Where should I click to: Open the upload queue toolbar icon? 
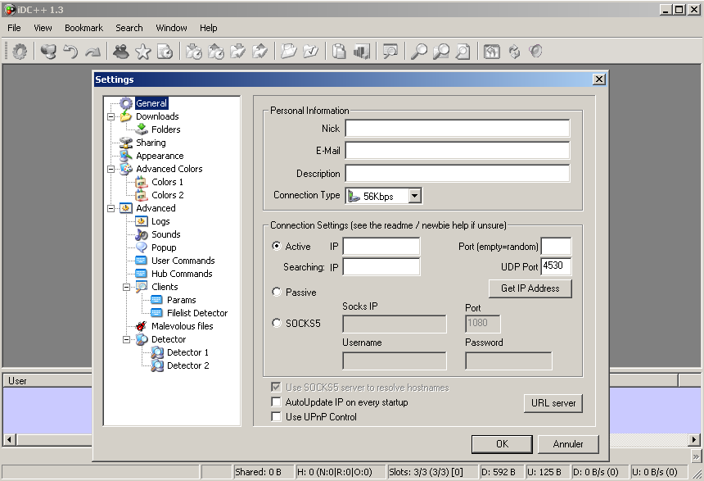click(216, 52)
